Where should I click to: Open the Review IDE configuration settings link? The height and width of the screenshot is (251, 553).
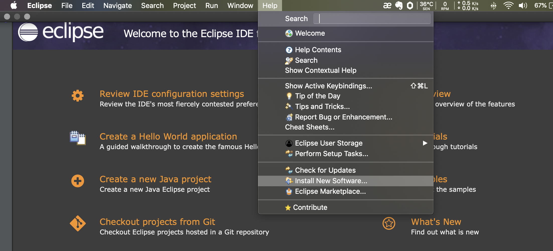pos(172,94)
